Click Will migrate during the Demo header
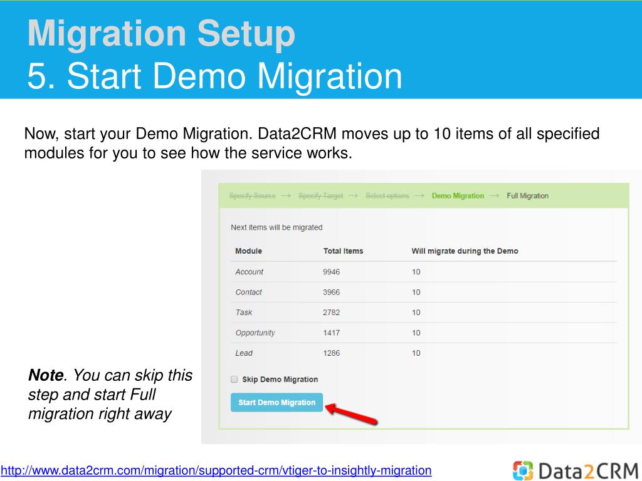The height and width of the screenshot is (481, 642). 465,251
